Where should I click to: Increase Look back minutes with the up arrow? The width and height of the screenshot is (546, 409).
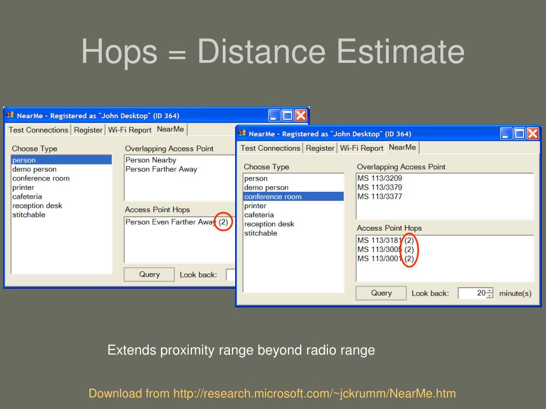pyautogui.click(x=490, y=290)
